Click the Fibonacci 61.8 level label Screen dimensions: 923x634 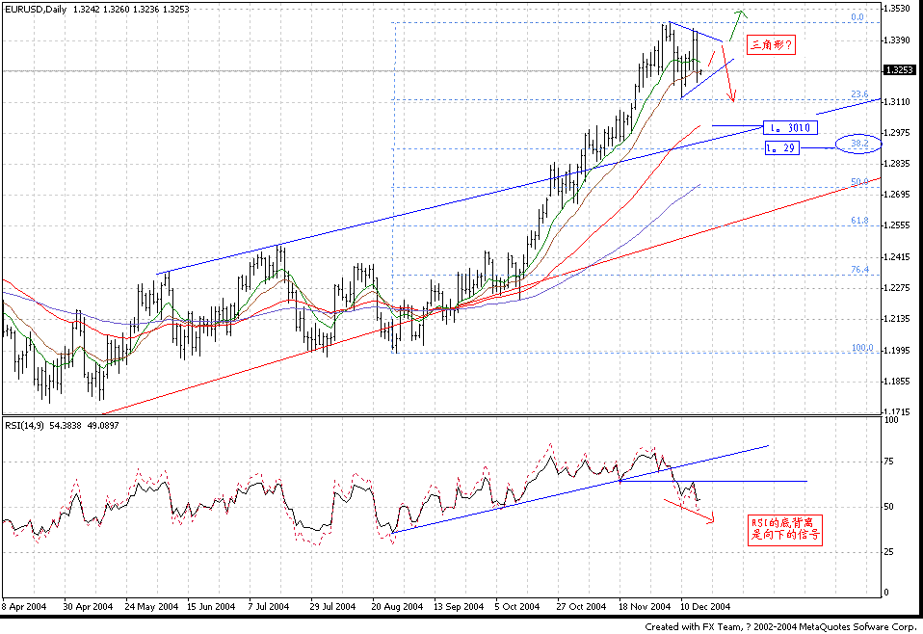(x=859, y=221)
